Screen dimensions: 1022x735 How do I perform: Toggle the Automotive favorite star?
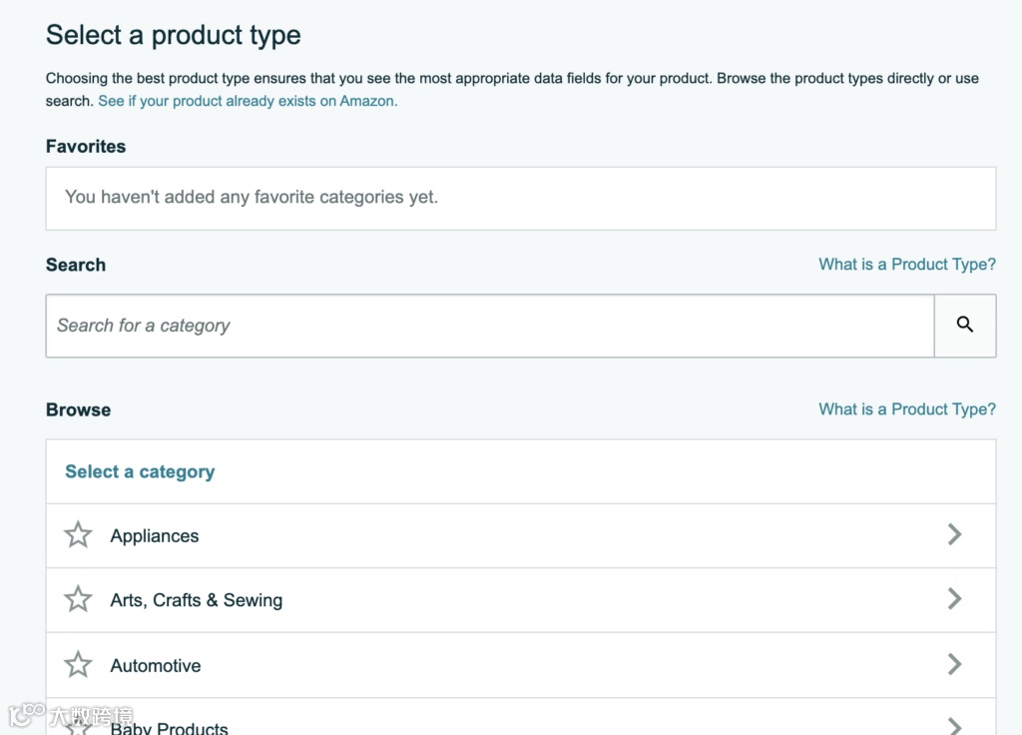[x=78, y=665]
